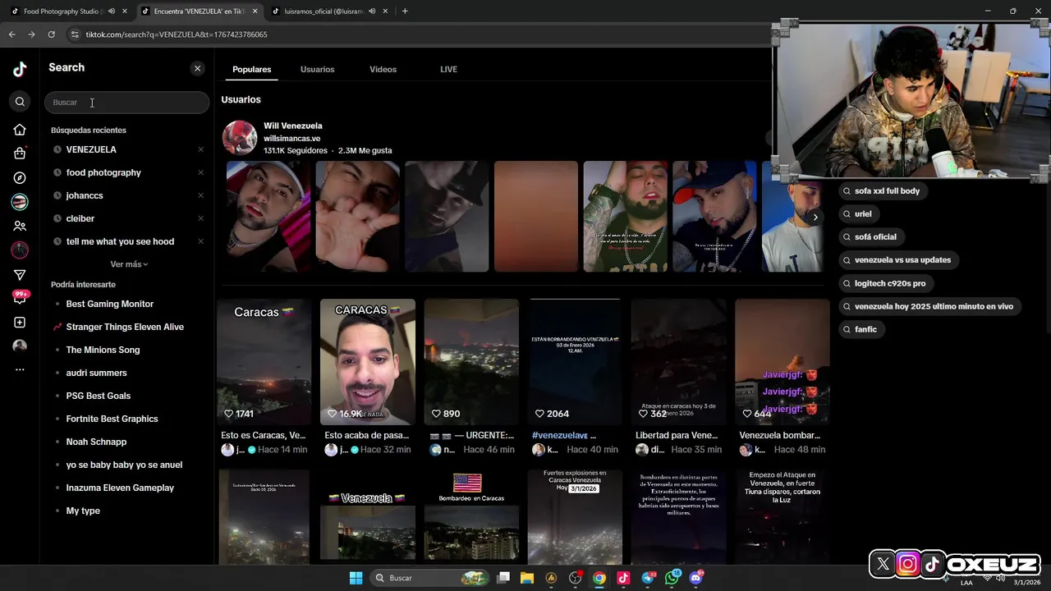Click the Buscar search input field
This screenshot has height=591, width=1051.
[126, 103]
